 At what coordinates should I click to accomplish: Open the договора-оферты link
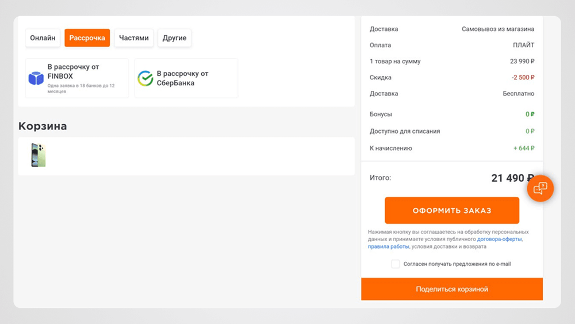tap(499, 239)
